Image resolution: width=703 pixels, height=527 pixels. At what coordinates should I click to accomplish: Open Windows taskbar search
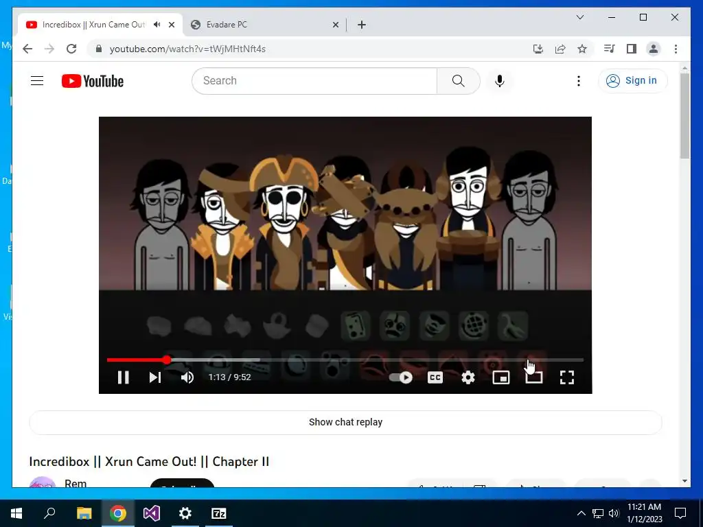49,513
